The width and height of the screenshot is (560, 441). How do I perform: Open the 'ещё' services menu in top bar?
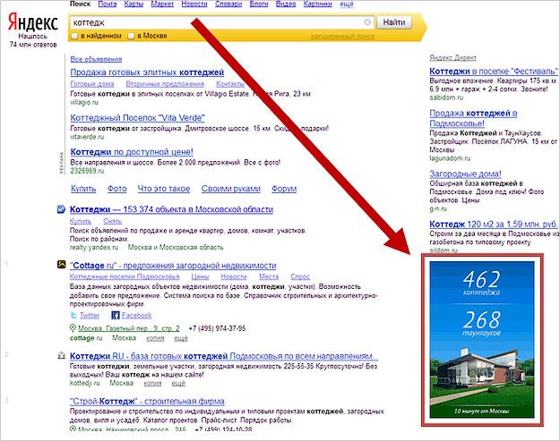point(347,4)
